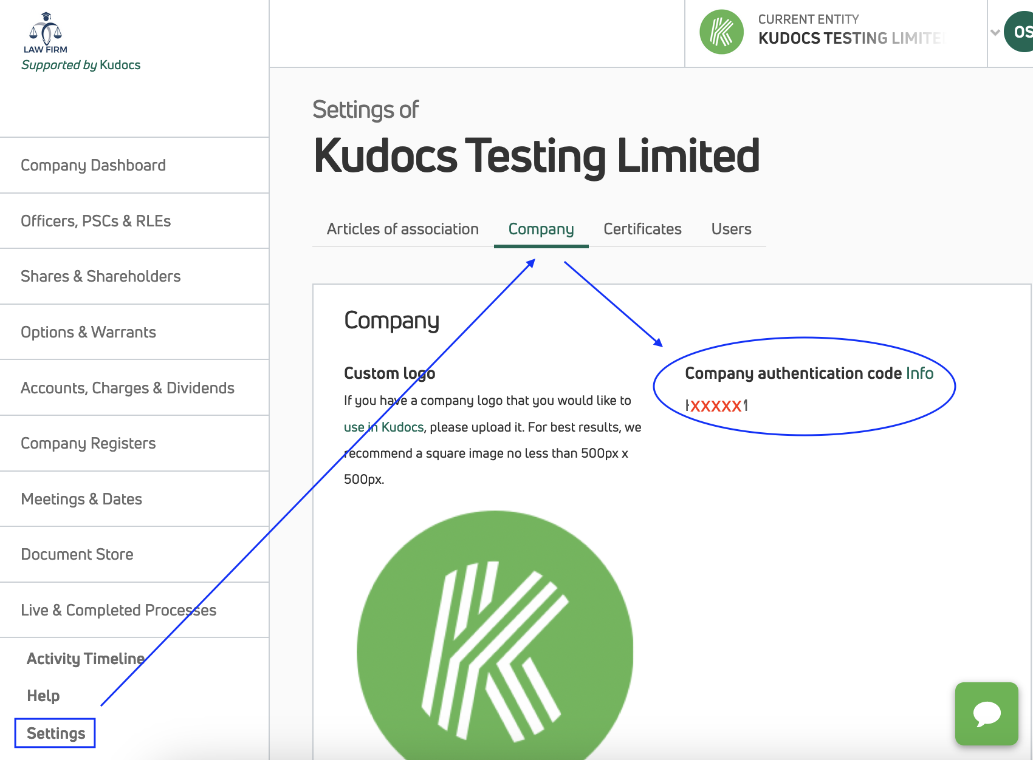Open the chat support bubble
This screenshot has width=1033, height=760.
coord(986,713)
